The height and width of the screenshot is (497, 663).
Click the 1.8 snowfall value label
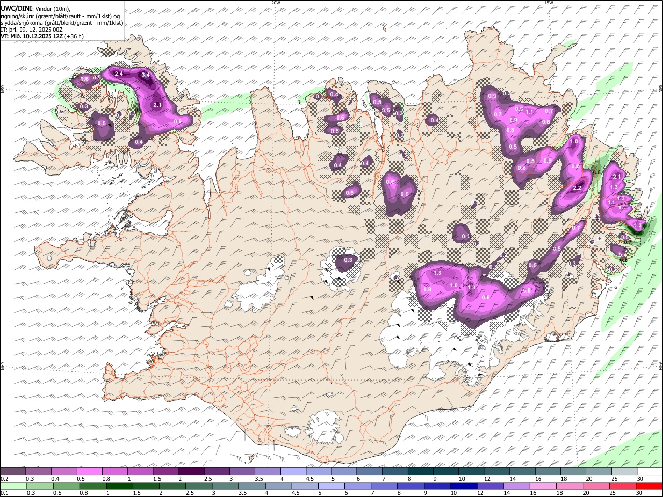(x=574, y=142)
